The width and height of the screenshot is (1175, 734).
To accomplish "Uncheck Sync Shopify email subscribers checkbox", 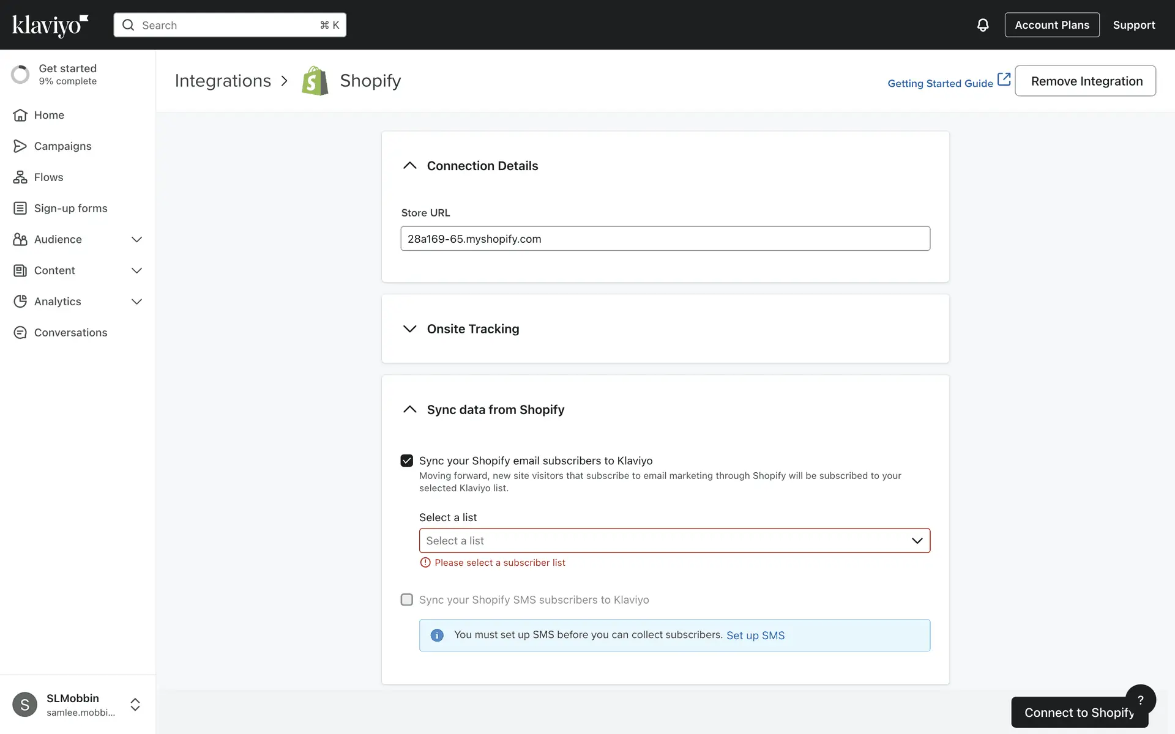I will pos(407,461).
